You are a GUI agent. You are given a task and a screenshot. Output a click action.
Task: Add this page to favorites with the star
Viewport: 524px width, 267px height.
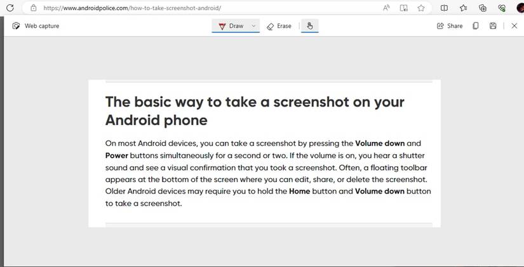pyautogui.click(x=420, y=8)
